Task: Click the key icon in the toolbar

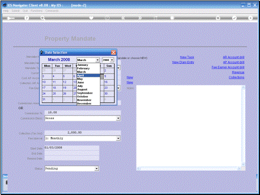Action: (11, 18)
